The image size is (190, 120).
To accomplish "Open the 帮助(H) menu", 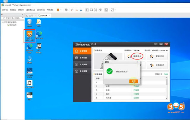I will pyautogui.click(x=50, y=10).
